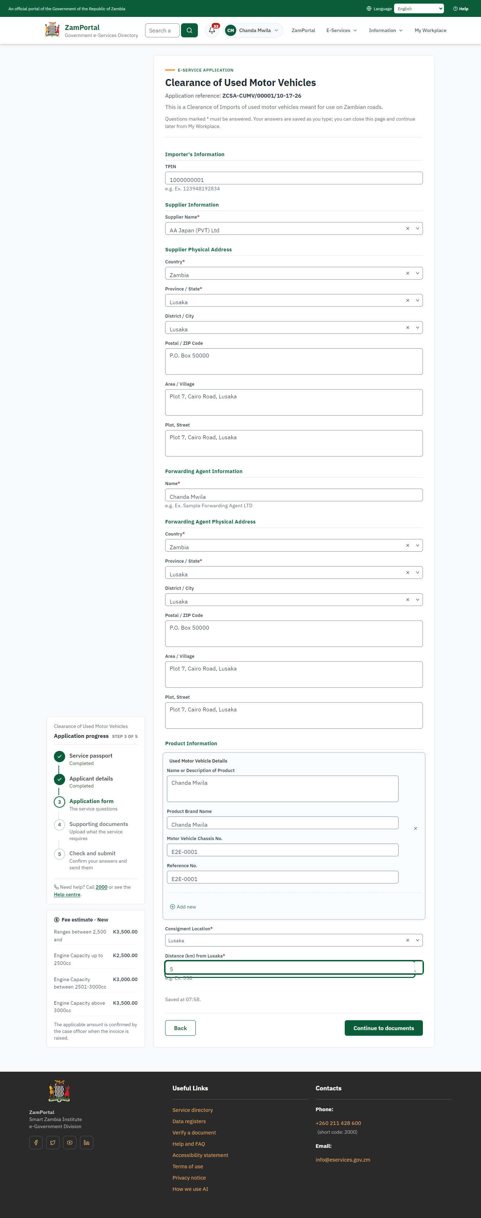The image size is (481, 1218).
Task: Click the CM user avatar
Action: click(231, 30)
